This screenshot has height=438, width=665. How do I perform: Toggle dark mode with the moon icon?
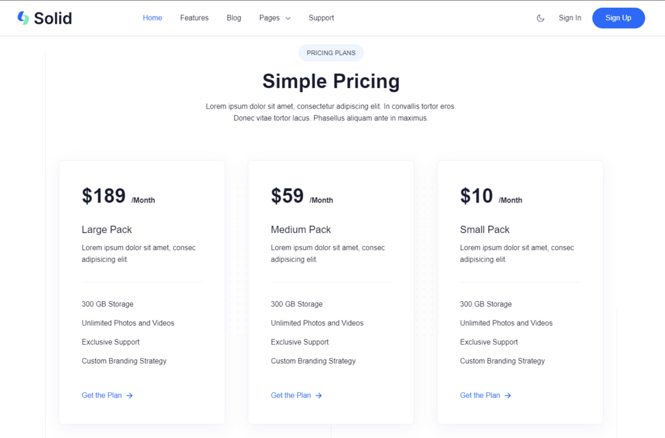coord(541,18)
